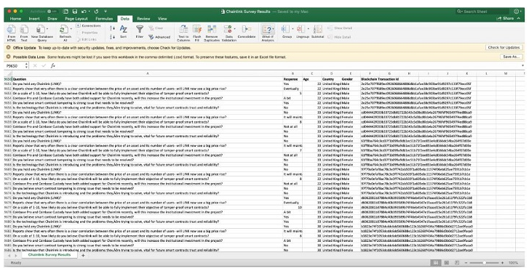Screen dimensions: 529x268
Task: Add a new sheet with plus button
Action: pyautogui.click(x=84, y=256)
